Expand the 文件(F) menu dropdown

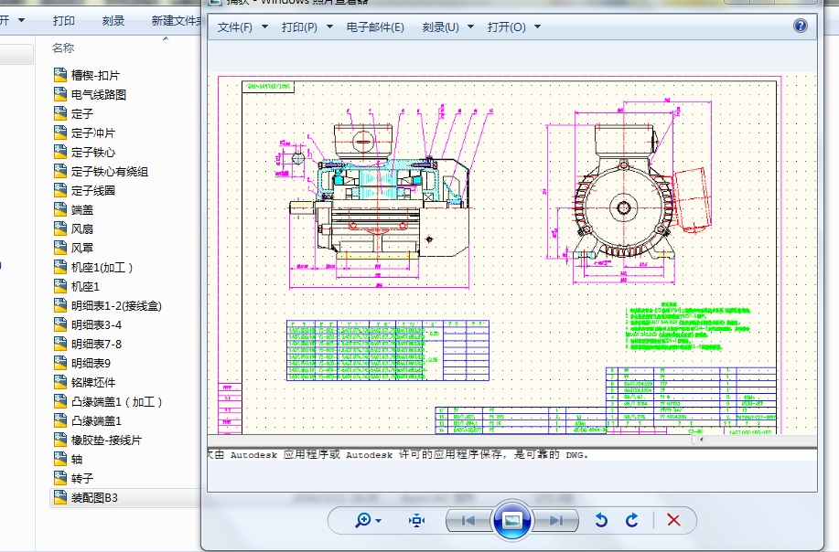(x=242, y=27)
